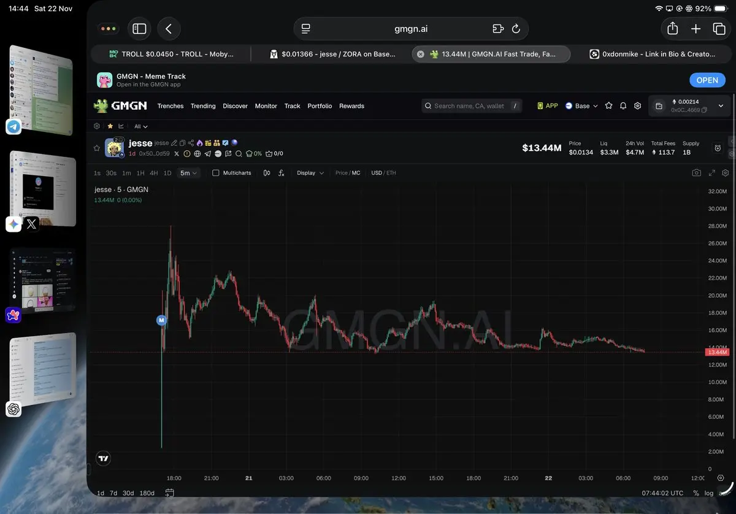
Task: Favorite the jesse token with star outline
Action: 96,148
